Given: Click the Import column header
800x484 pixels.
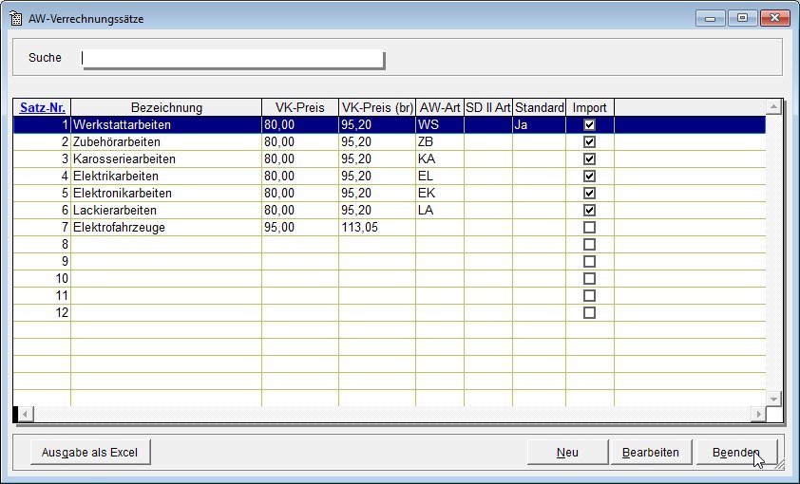Looking at the screenshot, I should 590,107.
